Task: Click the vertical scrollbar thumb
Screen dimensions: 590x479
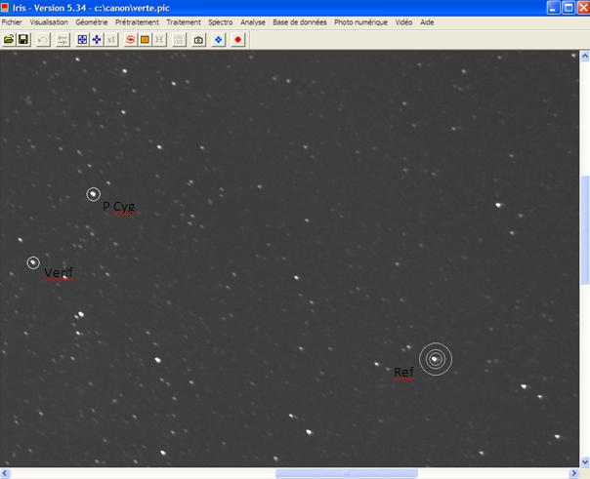Action: tap(585, 230)
